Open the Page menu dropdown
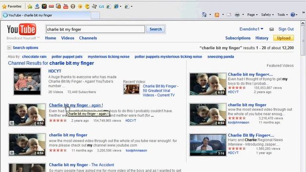 click(x=252, y=15)
